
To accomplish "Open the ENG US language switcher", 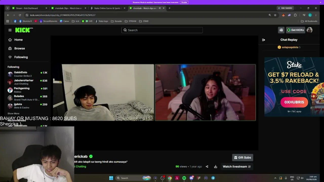I will [292, 178].
